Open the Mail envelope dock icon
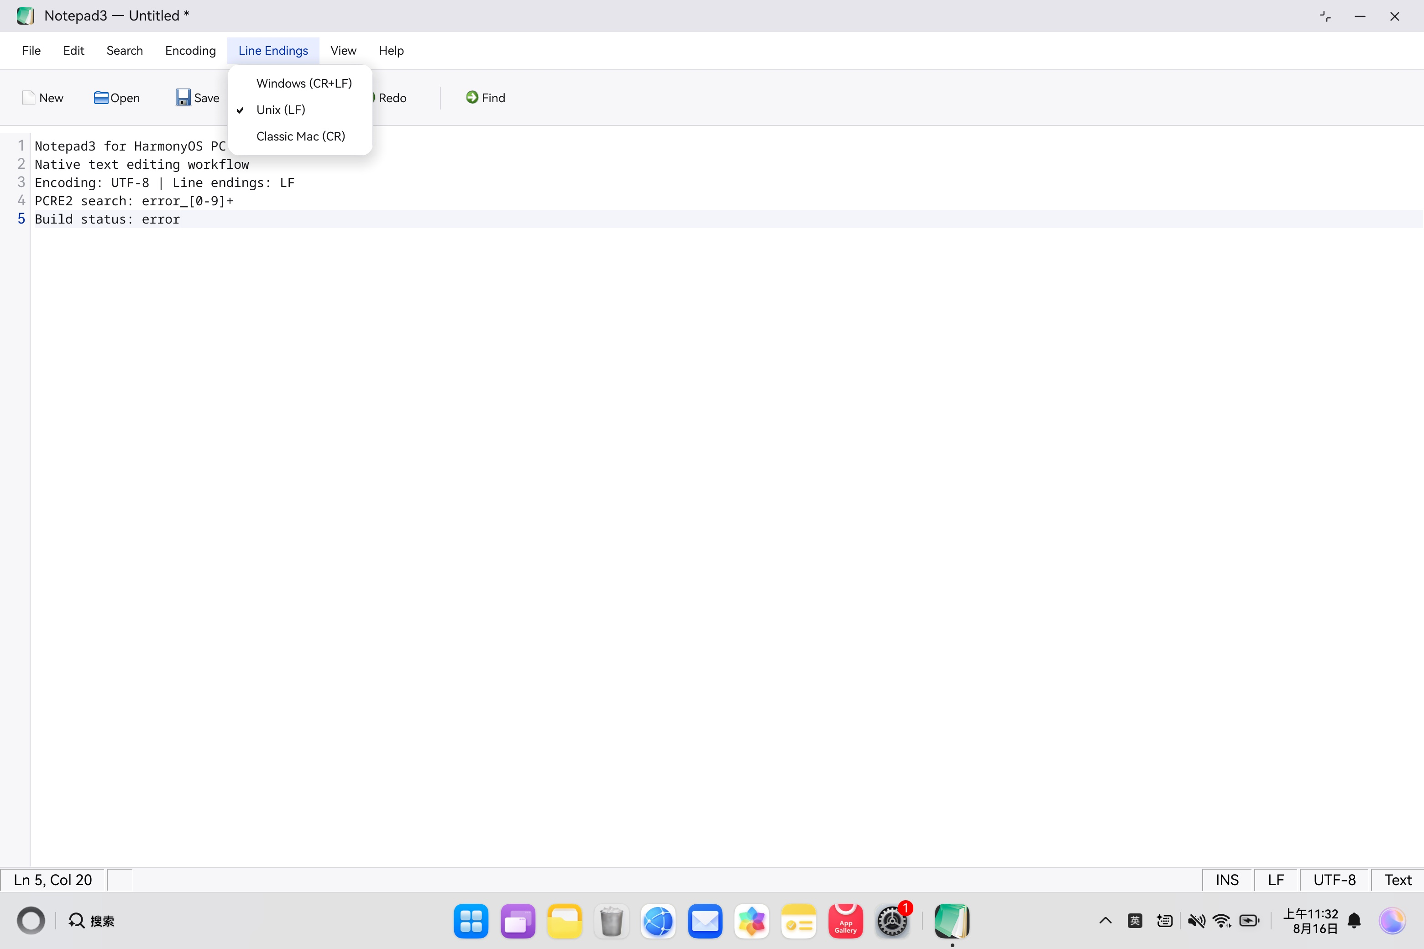Image resolution: width=1424 pixels, height=949 pixels. 705,921
